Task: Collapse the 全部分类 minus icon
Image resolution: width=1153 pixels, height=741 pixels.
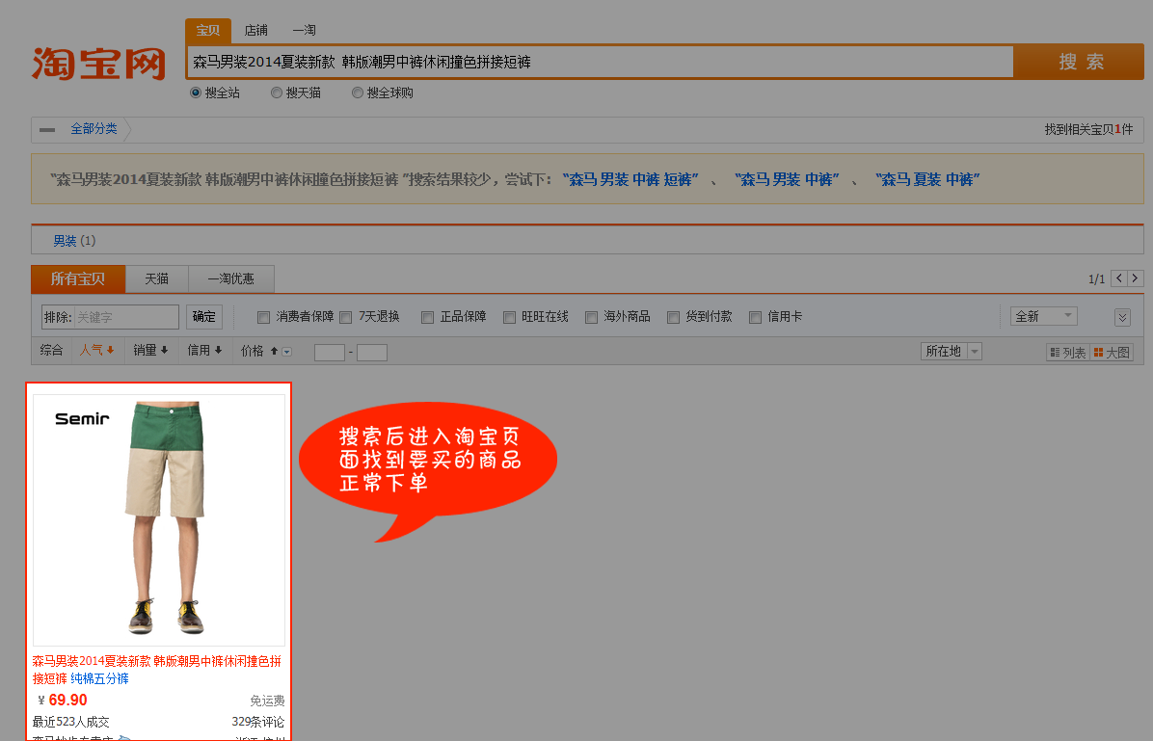Action: click(x=47, y=130)
